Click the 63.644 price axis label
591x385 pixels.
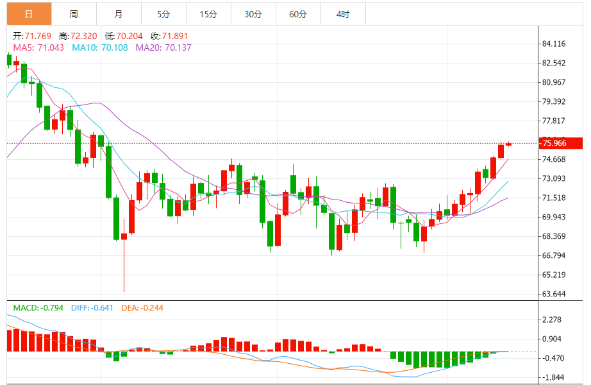[554, 294]
